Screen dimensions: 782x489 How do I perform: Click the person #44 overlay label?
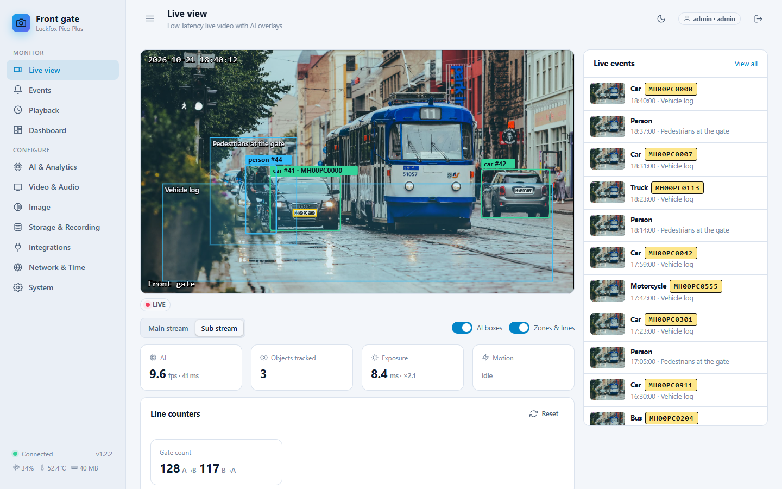[x=269, y=160]
